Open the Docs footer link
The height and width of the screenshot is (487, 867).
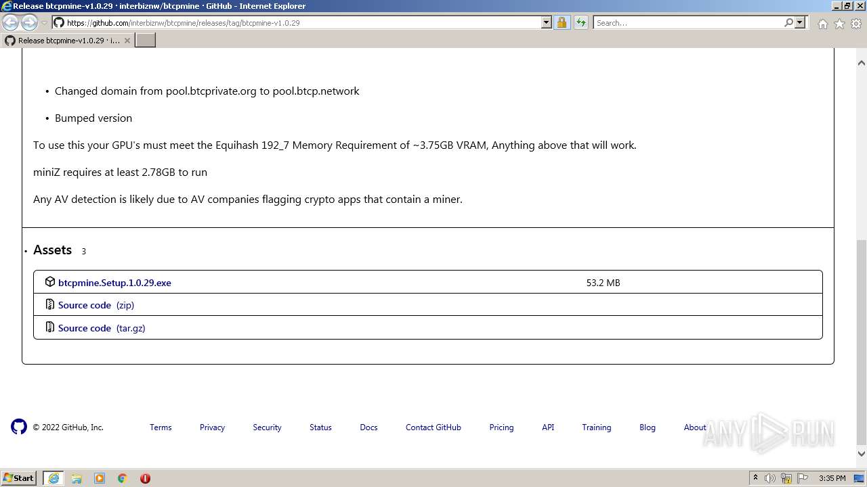(368, 427)
